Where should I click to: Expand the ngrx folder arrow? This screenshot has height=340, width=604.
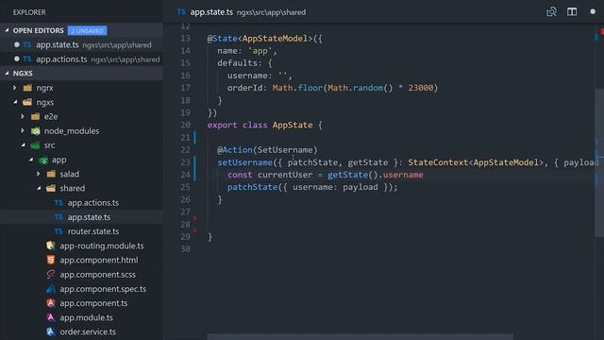click(15, 88)
